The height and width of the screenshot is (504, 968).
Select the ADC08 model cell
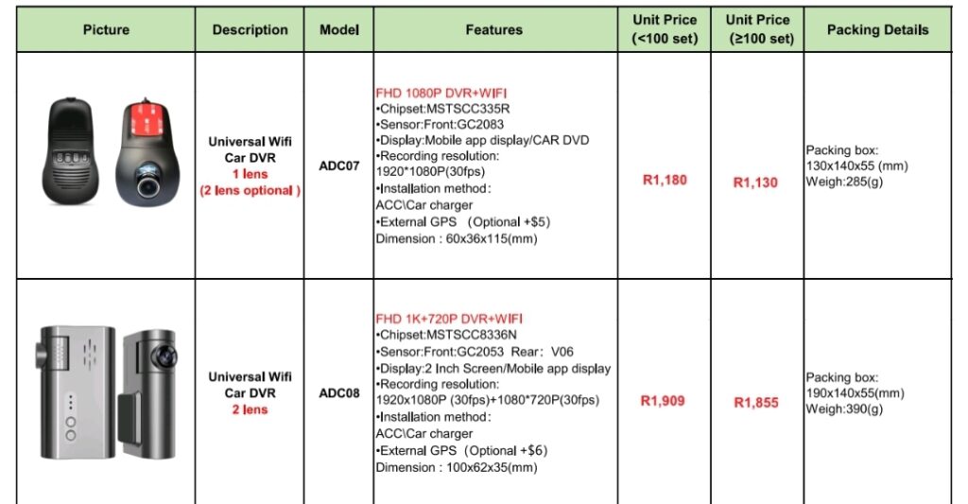pos(339,392)
